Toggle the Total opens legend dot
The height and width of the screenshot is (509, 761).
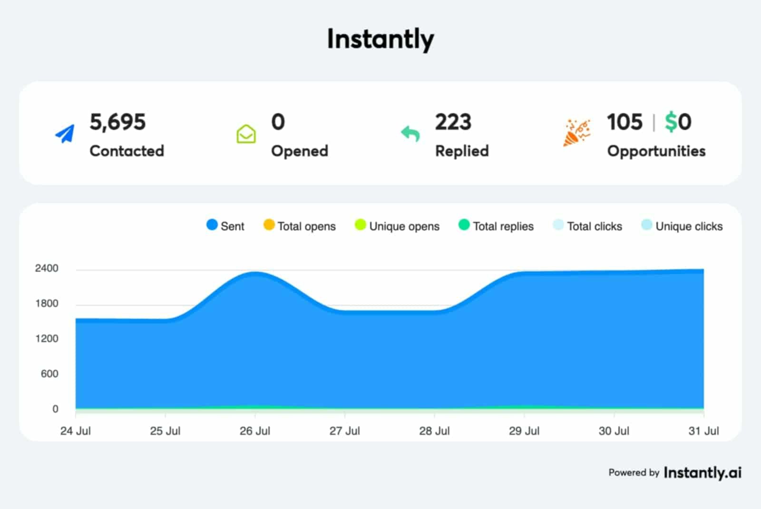coord(269,225)
